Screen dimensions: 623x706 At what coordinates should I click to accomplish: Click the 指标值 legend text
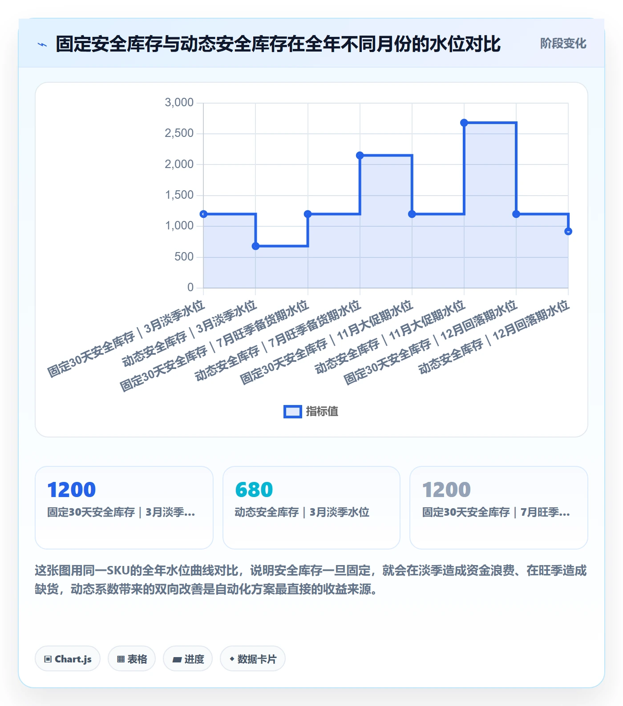(322, 412)
